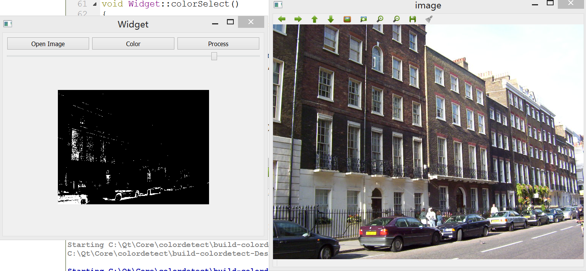The image size is (586, 271).
Task: Save the current image with the floppy icon
Action: pyautogui.click(x=413, y=19)
